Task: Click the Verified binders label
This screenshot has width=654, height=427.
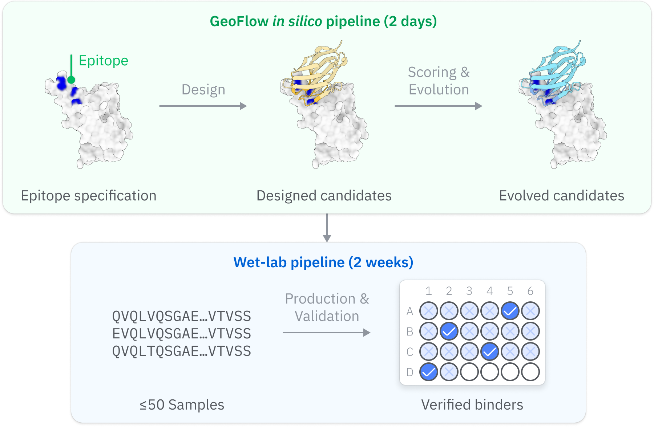Action: point(472,405)
